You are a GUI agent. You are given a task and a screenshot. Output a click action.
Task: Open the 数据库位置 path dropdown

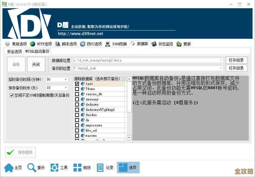221,60
